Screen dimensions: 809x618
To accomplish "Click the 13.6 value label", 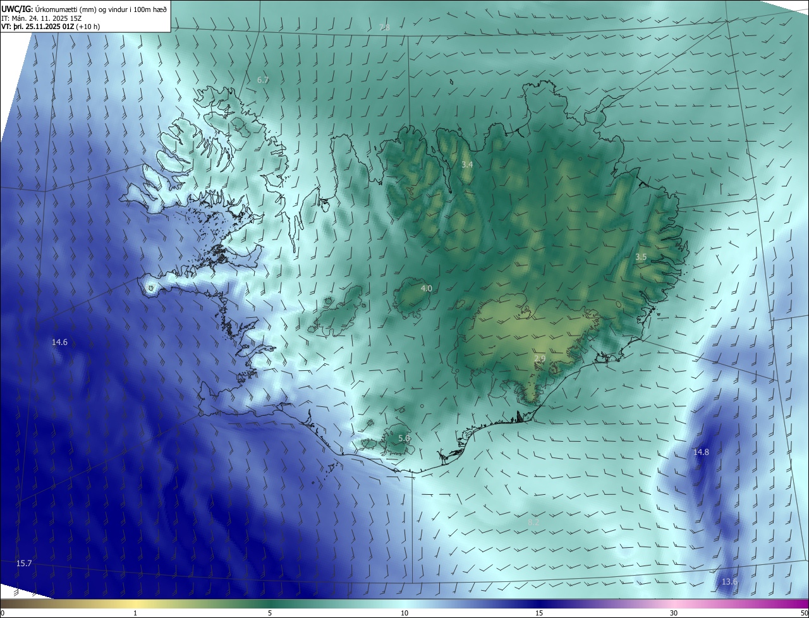I will tap(729, 581).
